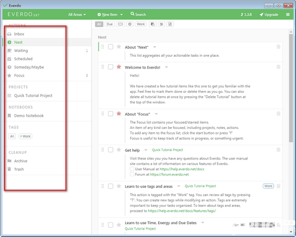Select the All filter tab
Image resolution: width=296 pixels, height=237 pixels.
pyautogui.click(x=99, y=24)
